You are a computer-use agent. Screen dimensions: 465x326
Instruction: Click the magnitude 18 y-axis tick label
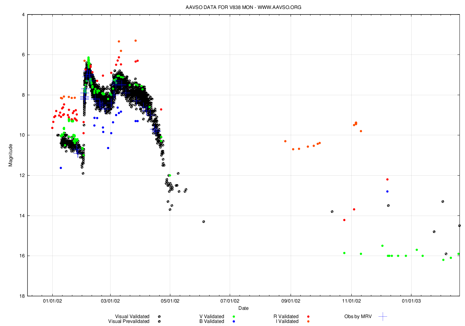point(22,296)
